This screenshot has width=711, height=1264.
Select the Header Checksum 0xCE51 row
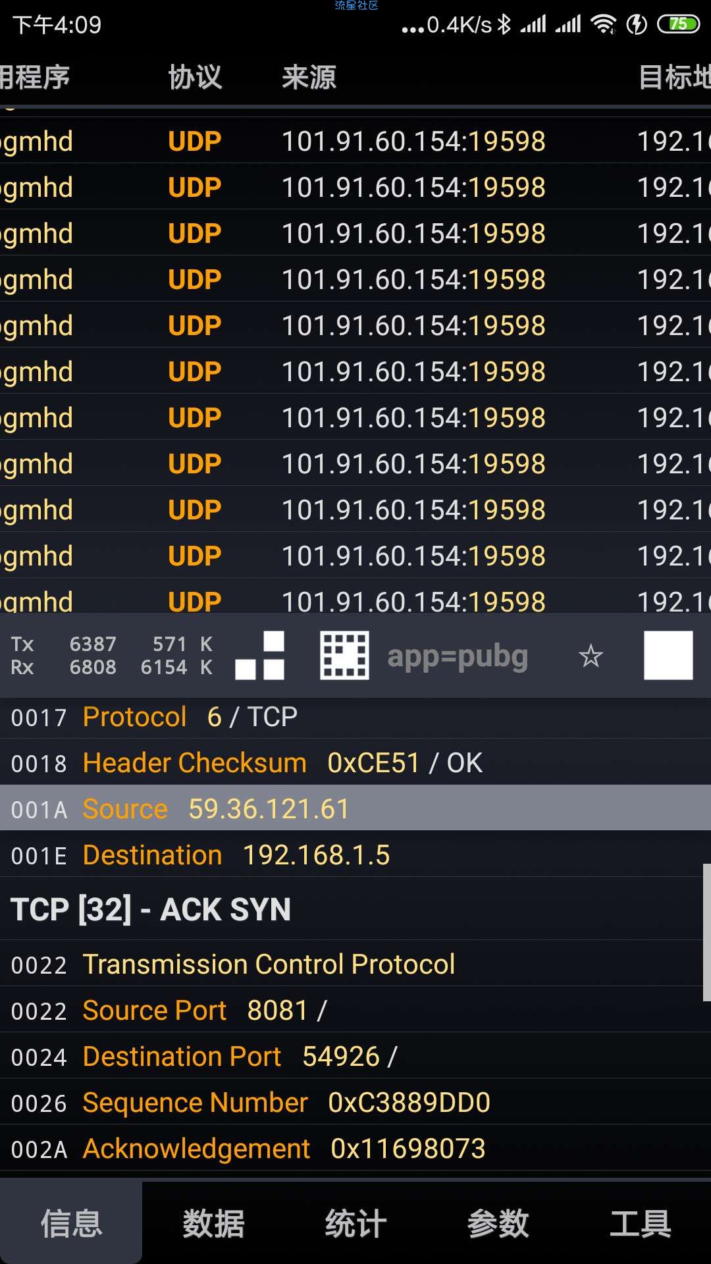click(355, 762)
